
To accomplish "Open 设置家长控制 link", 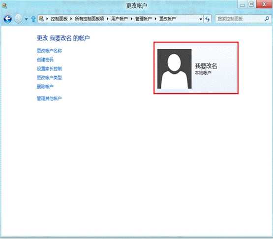I will (50, 68).
